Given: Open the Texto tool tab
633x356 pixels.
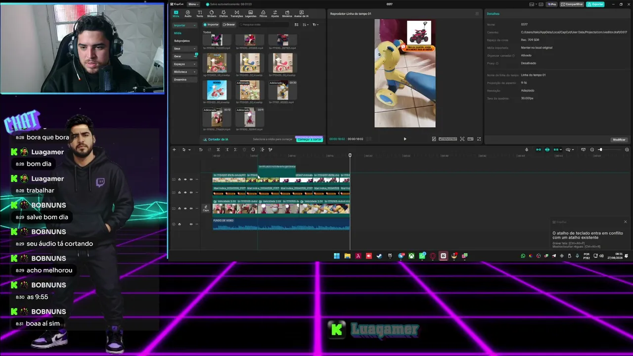Looking at the screenshot, I should coord(200,14).
